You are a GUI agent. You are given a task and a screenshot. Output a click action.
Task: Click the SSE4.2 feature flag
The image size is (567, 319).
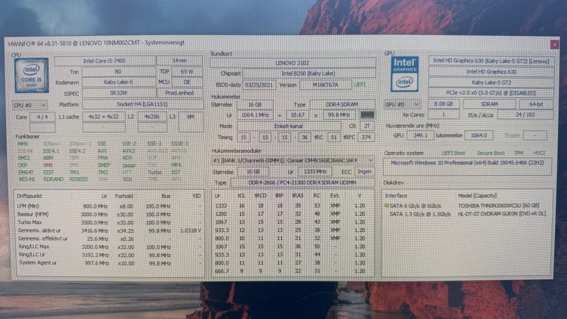click(x=77, y=151)
